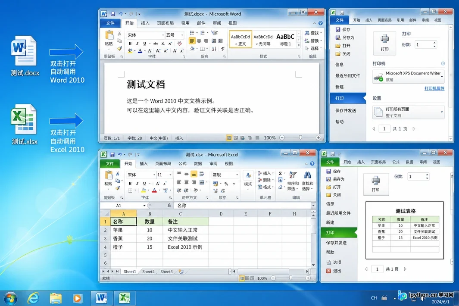Screen dimensions: 459x306
Task: Click the Cut scissors icon in Word
Action: 119,33
